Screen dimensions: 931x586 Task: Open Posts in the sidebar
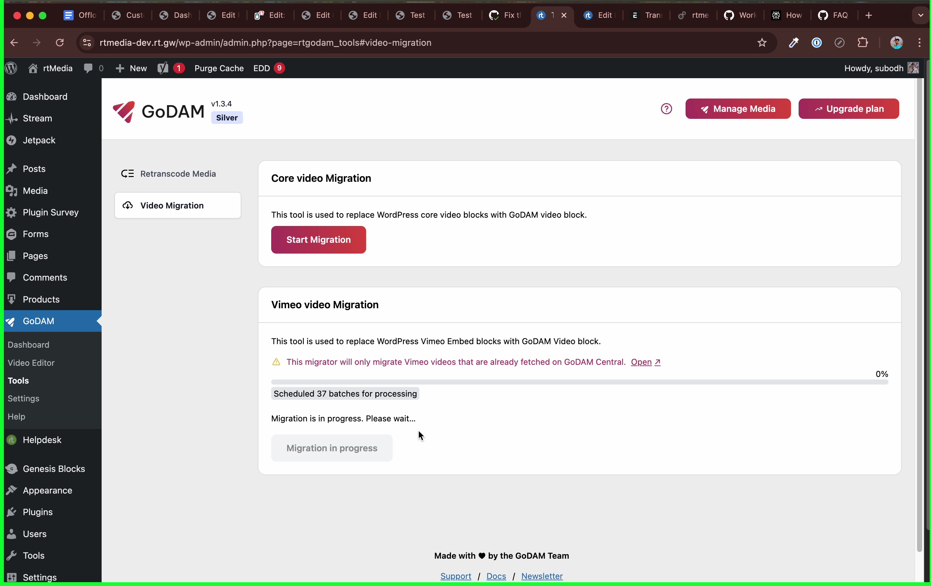tap(53, 169)
